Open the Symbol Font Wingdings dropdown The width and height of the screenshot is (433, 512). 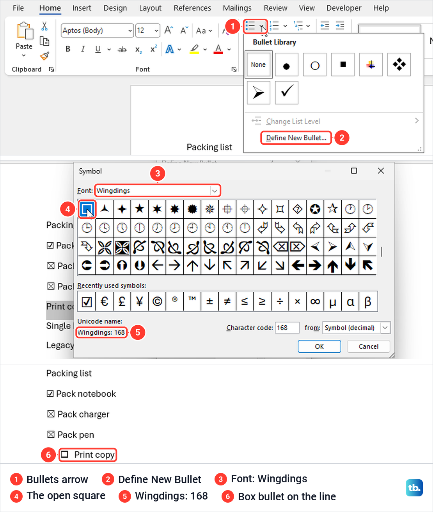(x=215, y=191)
